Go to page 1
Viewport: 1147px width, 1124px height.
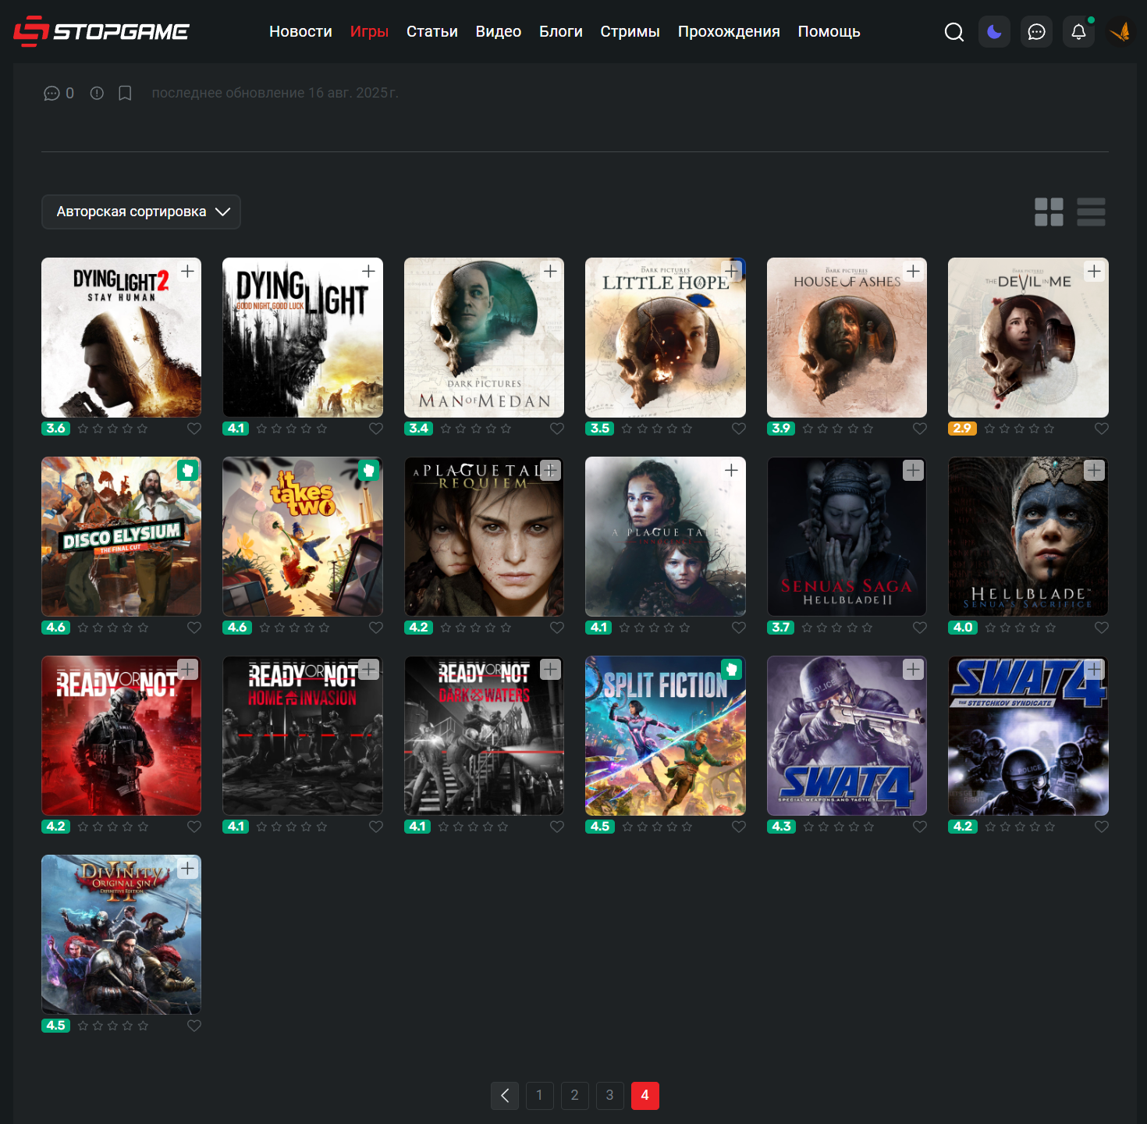pyautogui.click(x=540, y=1096)
